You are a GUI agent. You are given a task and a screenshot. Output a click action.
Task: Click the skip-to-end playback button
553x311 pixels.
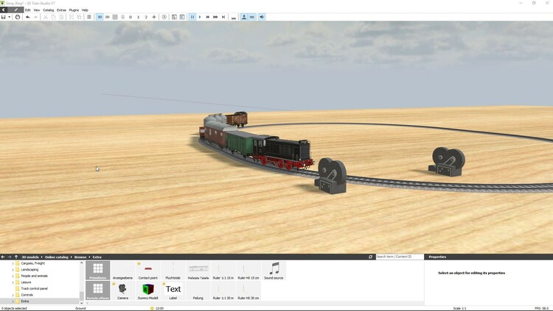pyautogui.click(x=223, y=17)
